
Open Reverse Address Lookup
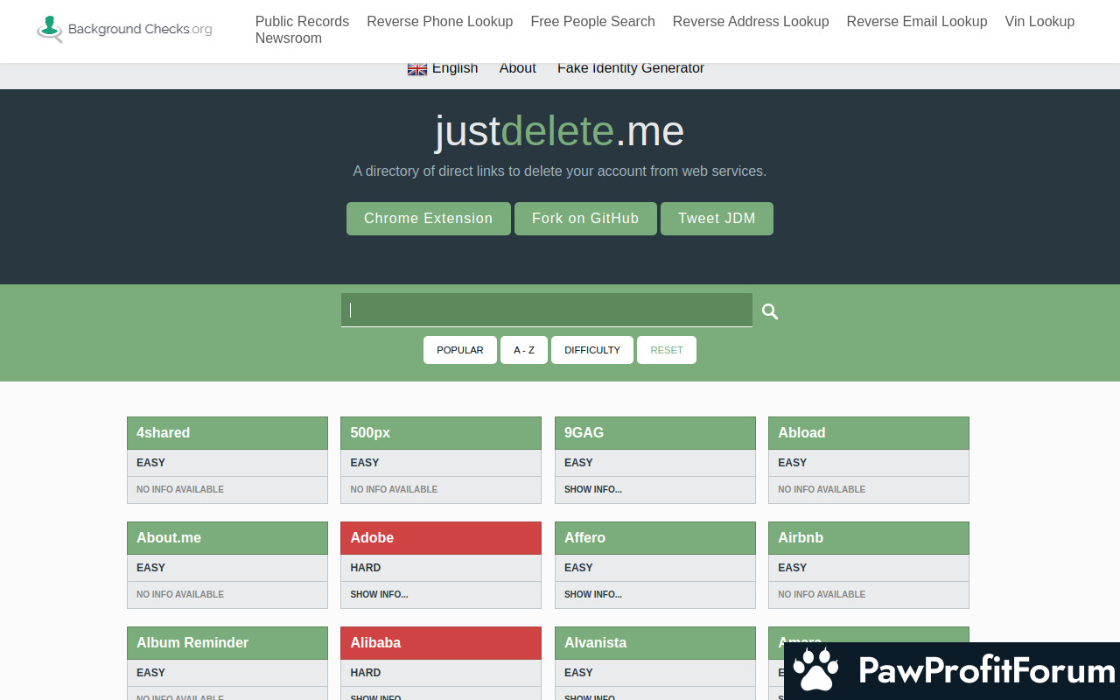click(x=751, y=21)
